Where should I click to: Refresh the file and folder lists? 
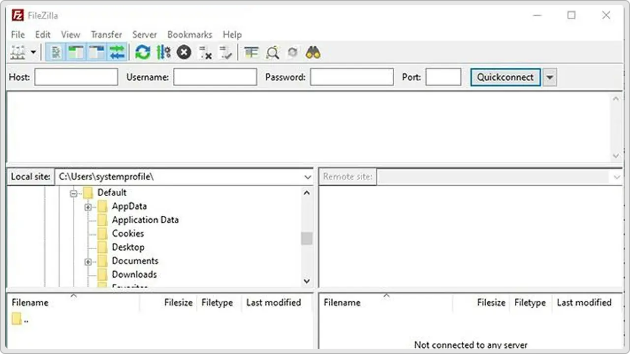tap(143, 52)
